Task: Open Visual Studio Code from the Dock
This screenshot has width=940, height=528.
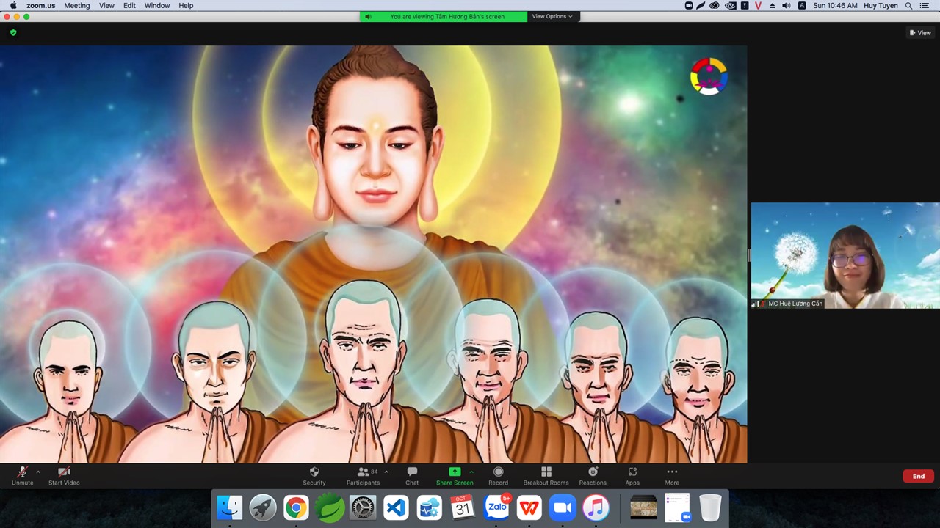Action: coord(397,507)
